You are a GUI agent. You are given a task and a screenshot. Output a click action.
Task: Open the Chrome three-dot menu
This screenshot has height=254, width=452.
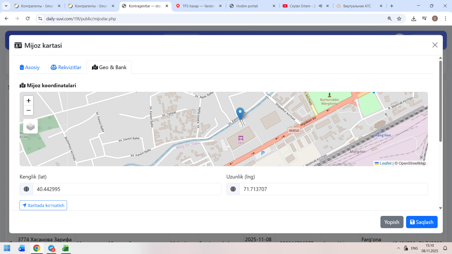pos(445,19)
